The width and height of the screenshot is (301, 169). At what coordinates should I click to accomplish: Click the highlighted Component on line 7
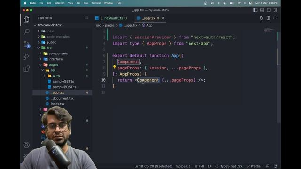128,61
